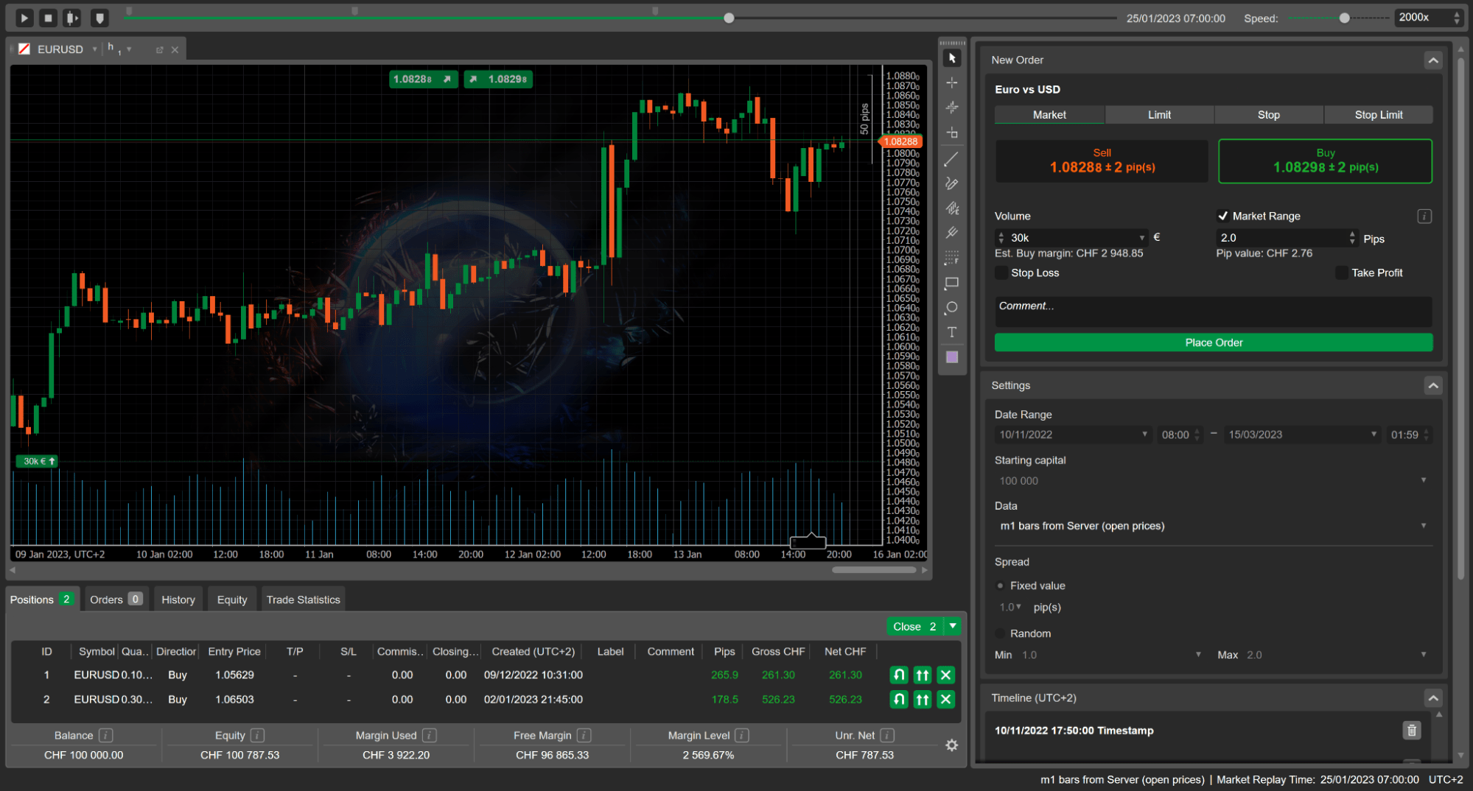
Task: Close position 1 with the X icon
Action: pyautogui.click(x=946, y=675)
